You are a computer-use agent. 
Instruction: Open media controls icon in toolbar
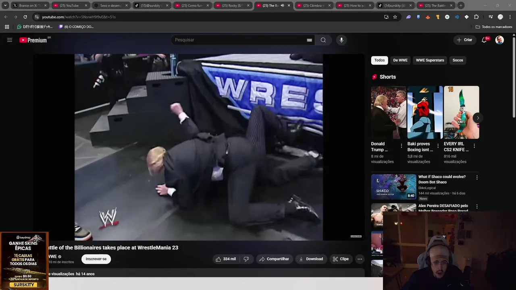tap(491, 17)
